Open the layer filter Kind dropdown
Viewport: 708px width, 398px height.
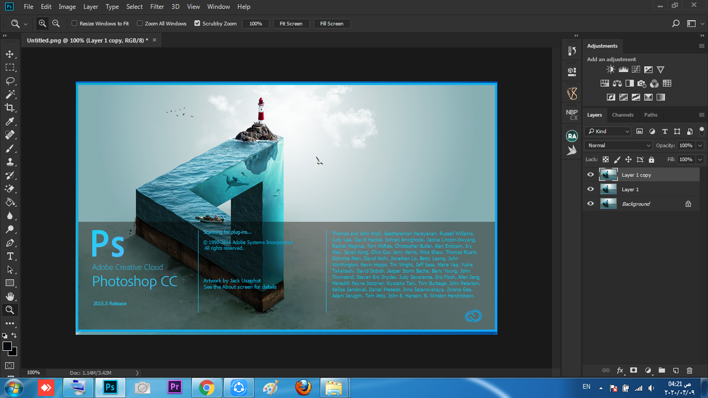pyautogui.click(x=607, y=132)
